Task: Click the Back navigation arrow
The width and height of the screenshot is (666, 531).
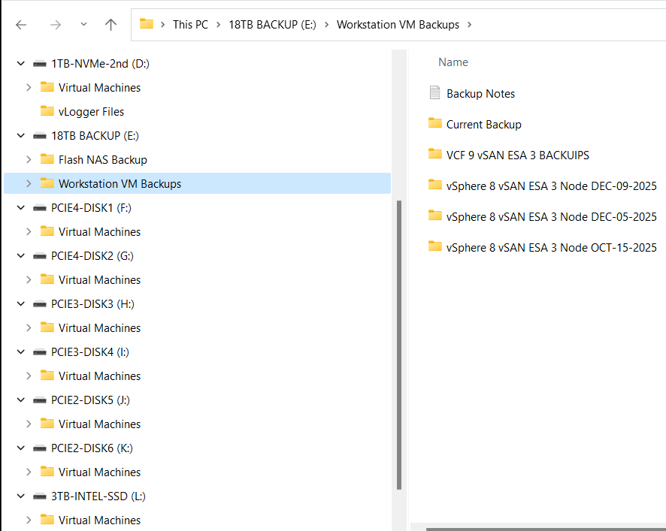Action: click(x=21, y=25)
